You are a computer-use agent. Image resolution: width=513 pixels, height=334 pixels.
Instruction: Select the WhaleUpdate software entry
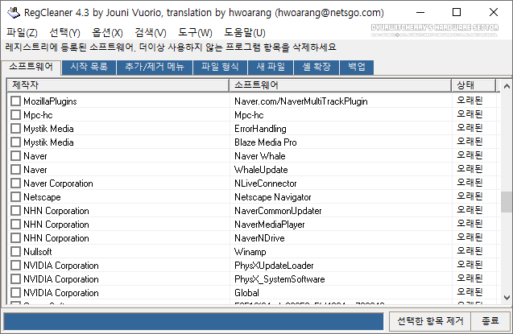(x=261, y=170)
